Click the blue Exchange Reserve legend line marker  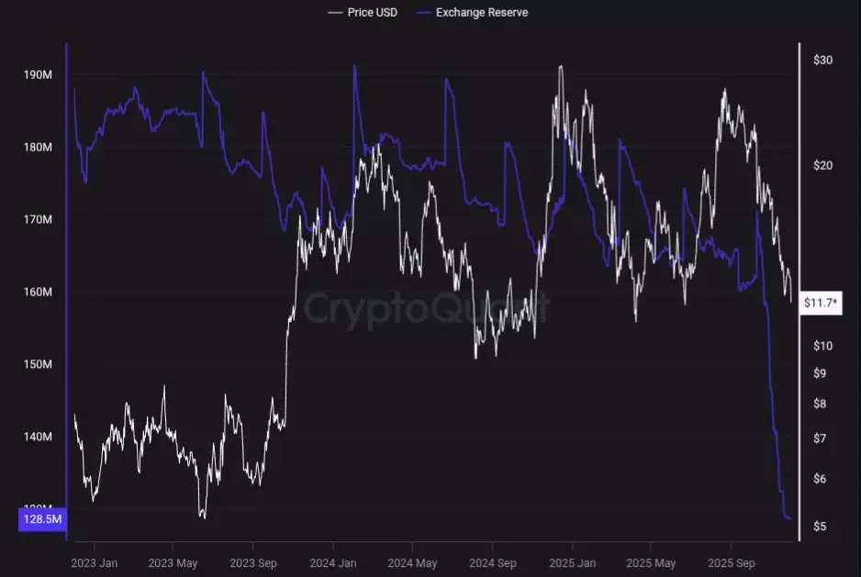pyautogui.click(x=423, y=12)
